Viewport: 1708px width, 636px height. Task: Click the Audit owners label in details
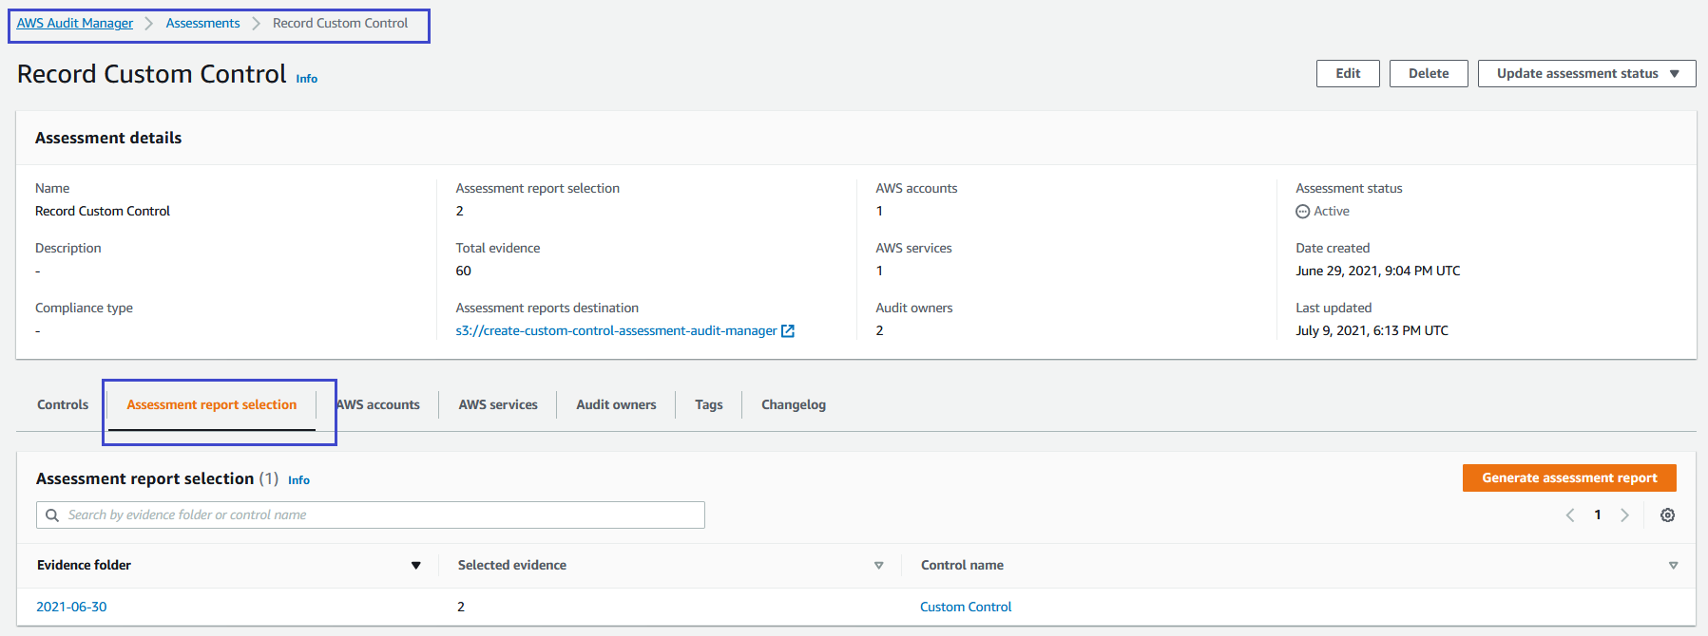914,309
